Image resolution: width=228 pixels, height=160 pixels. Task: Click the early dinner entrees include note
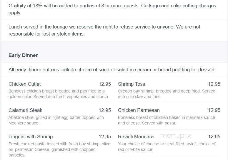pyautogui.click(x=111, y=70)
